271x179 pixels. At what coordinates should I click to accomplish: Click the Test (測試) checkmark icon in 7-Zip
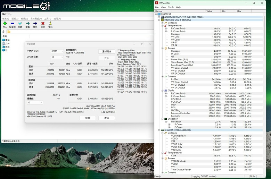20,24
